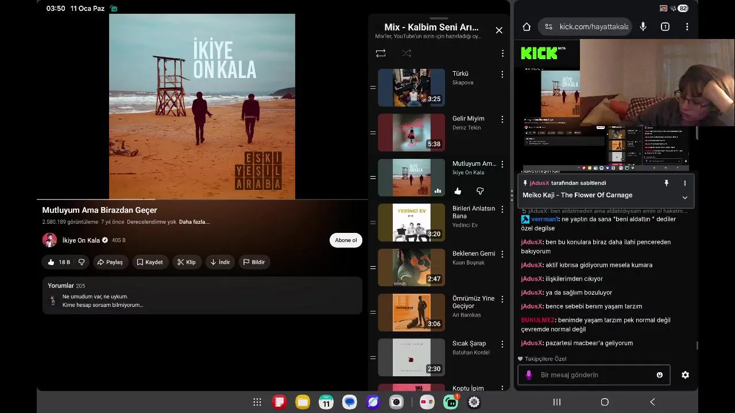735x413 pixels.
Task: Launch red notes app in taskbar
Action: (x=280, y=402)
